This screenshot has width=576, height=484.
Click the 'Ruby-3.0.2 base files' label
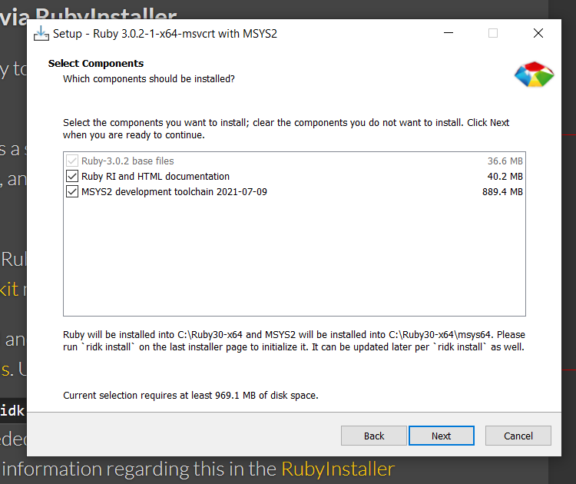pos(127,161)
